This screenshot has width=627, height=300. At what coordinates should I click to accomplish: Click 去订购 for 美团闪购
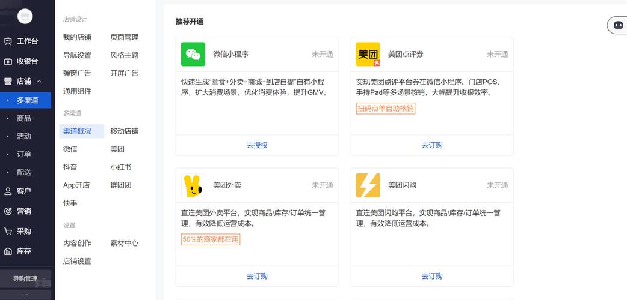(432, 276)
